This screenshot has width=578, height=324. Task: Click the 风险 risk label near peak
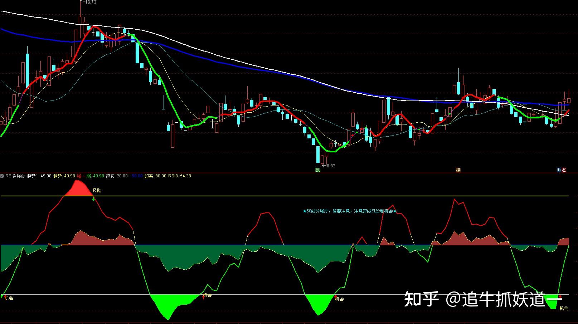pos(97,191)
